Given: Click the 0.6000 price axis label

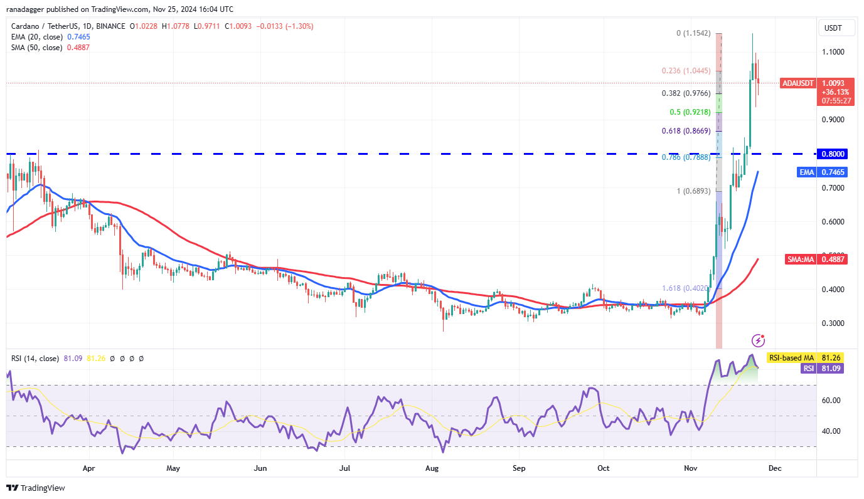Looking at the screenshot, I should pos(833,222).
